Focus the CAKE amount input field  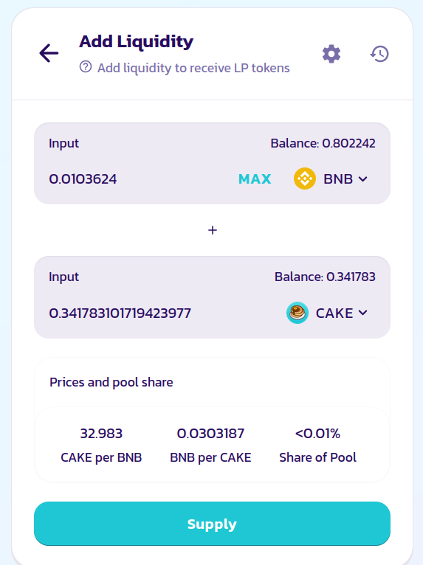(x=162, y=313)
